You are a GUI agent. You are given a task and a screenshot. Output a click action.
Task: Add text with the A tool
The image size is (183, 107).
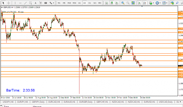point(35,3)
